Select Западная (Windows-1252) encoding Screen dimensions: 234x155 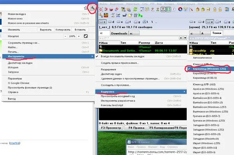tap(211, 130)
